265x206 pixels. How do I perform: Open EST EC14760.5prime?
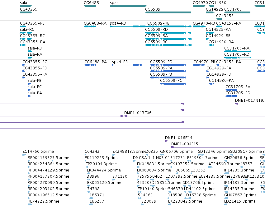(x=24, y=155)
